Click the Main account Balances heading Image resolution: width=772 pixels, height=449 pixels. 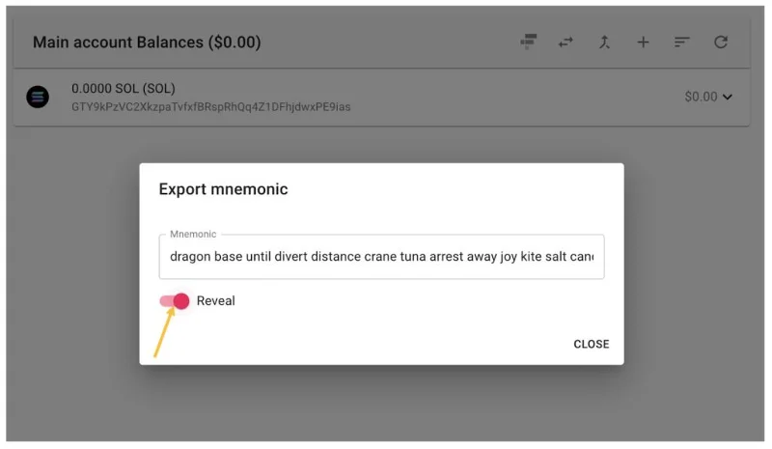pyautogui.click(x=147, y=42)
